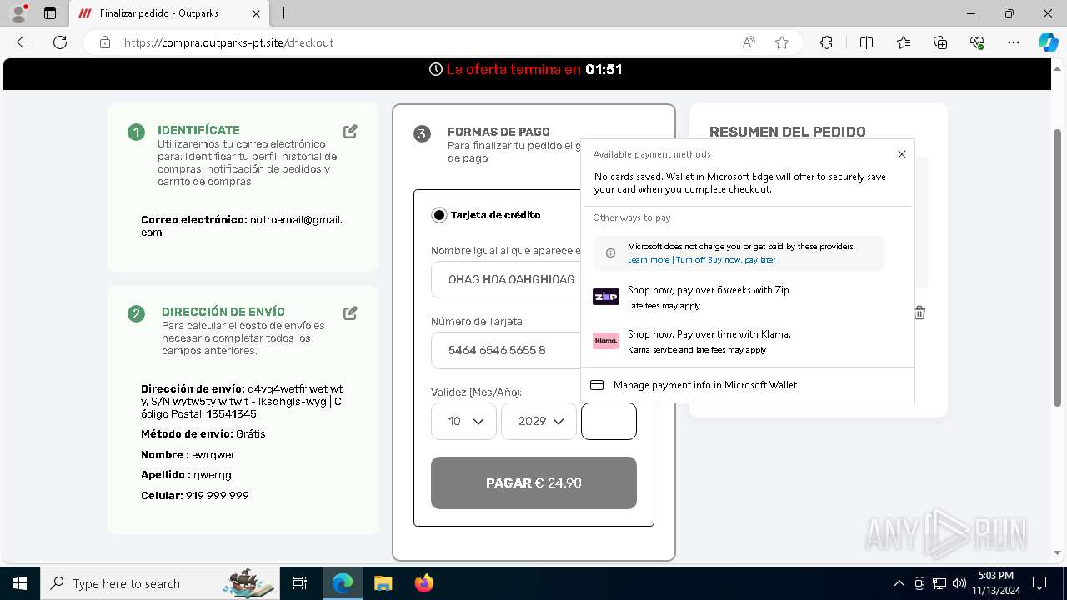The height and width of the screenshot is (600, 1067).
Task: Click the IDENTIFÍCATE heading
Action: pos(198,130)
